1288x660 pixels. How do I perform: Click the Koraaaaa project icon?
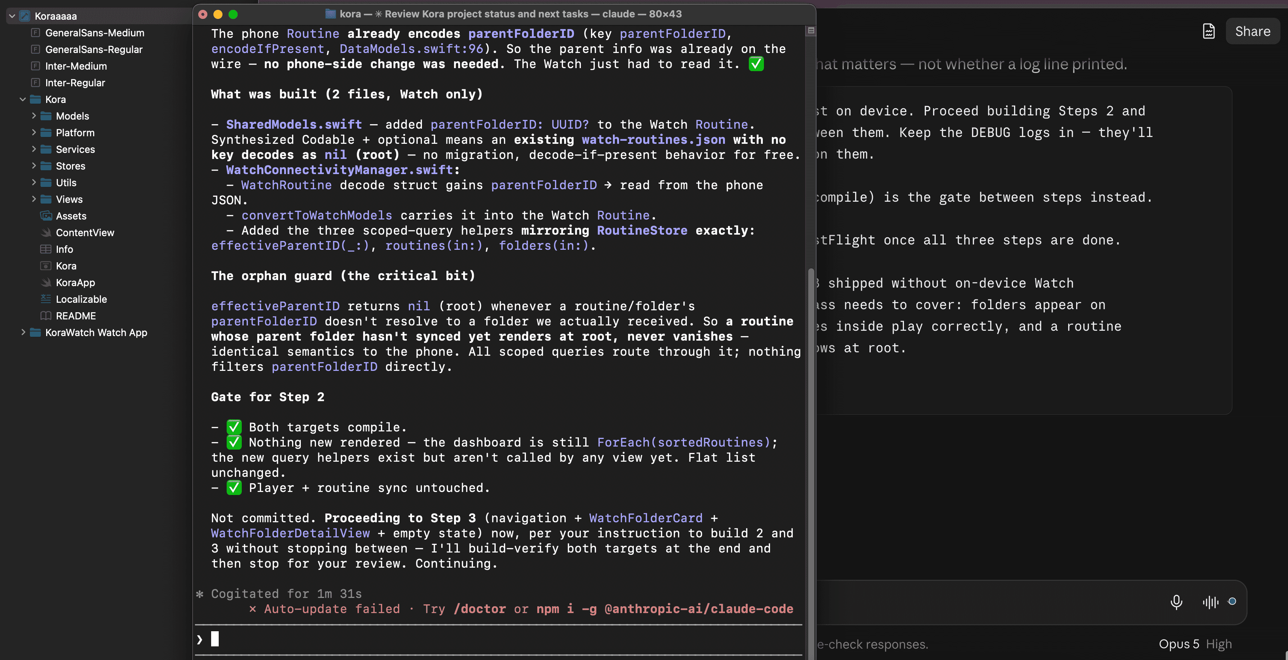point(25,16)
